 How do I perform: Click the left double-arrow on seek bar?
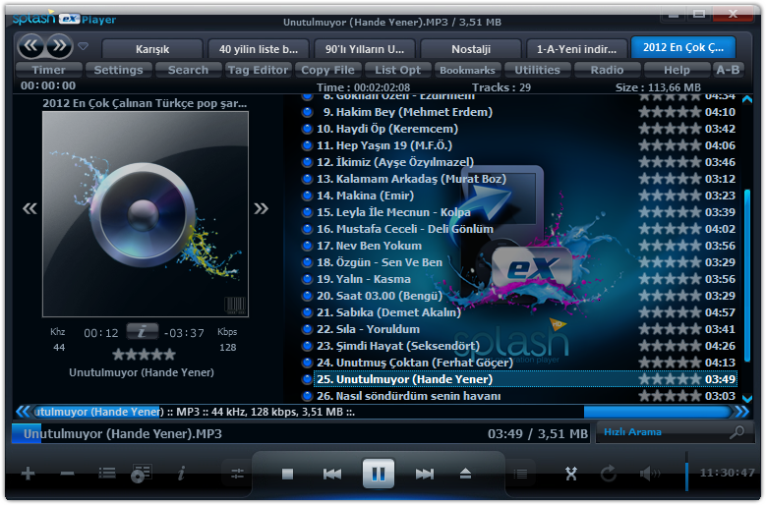click(23, 412)
